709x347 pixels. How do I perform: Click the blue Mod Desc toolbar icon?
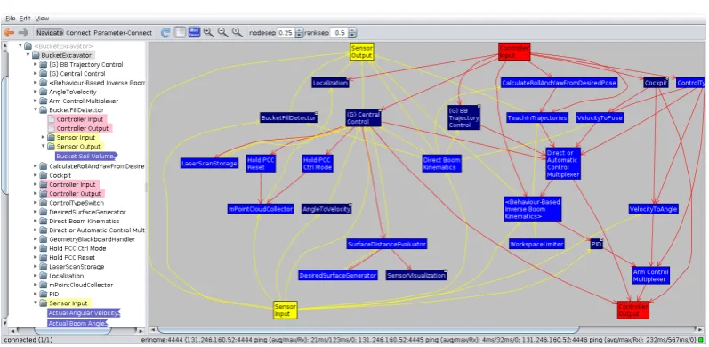(195, 33)
